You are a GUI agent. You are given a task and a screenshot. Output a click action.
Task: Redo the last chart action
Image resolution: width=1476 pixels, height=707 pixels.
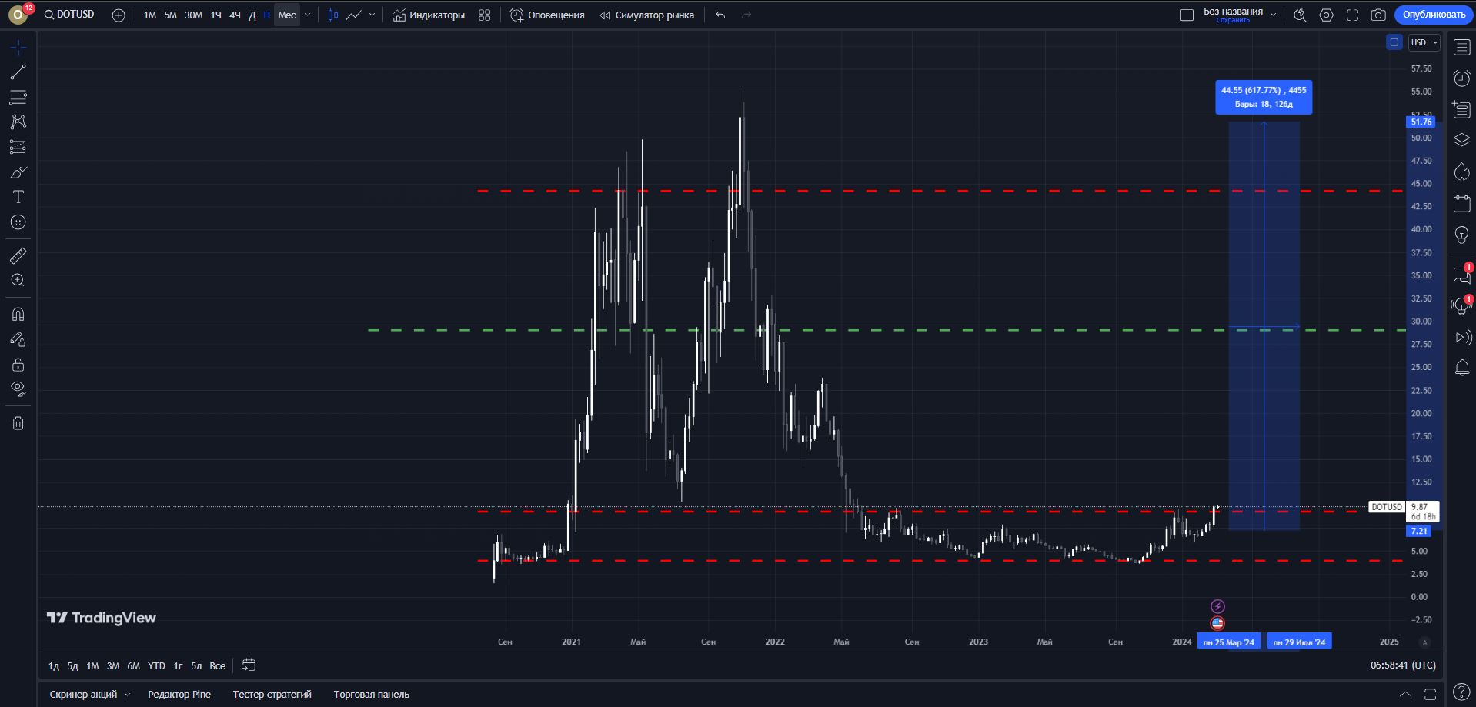tap(746, 15)
